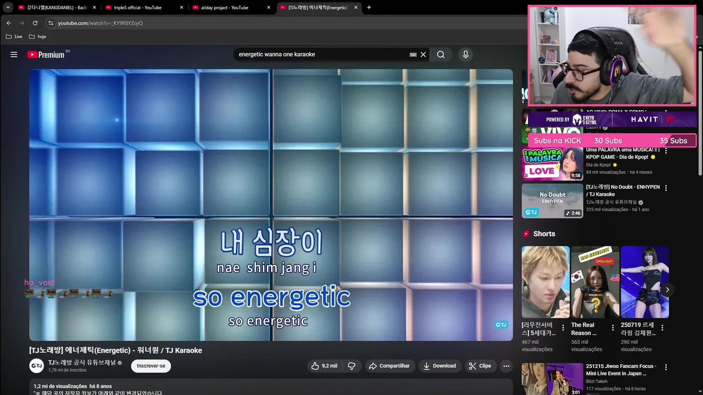Open options for Uma PALAVRA uma MUSICA video
The width and height of the screenshot is (703, 395).
tap(666, 150)
